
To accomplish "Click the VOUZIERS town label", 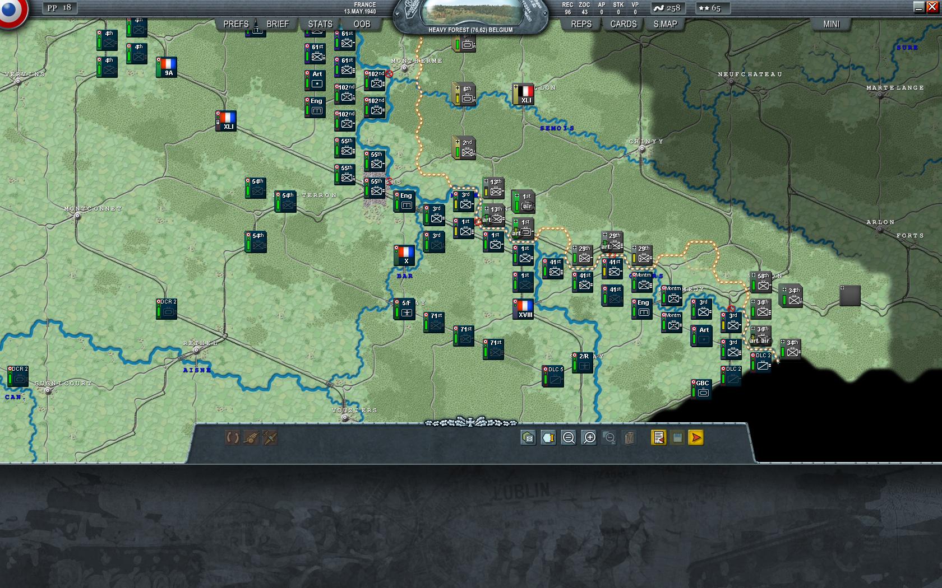I will [354, 410].
